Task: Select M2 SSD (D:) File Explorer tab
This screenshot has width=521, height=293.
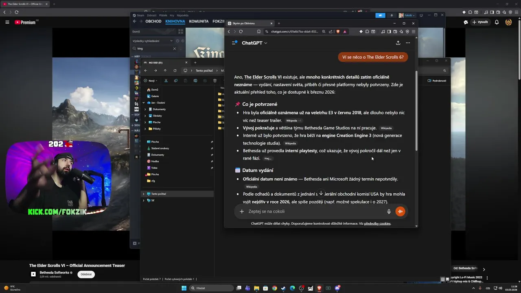Action: [166, 62]
